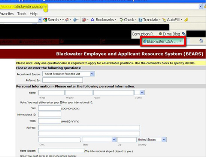The width and height of the screenshot is (206, 157).
Task: Expand the Check dropdown arrow
Action: tap(136, 20)
